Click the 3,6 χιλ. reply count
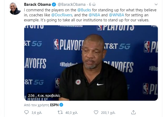 click(x=35, y=113)
